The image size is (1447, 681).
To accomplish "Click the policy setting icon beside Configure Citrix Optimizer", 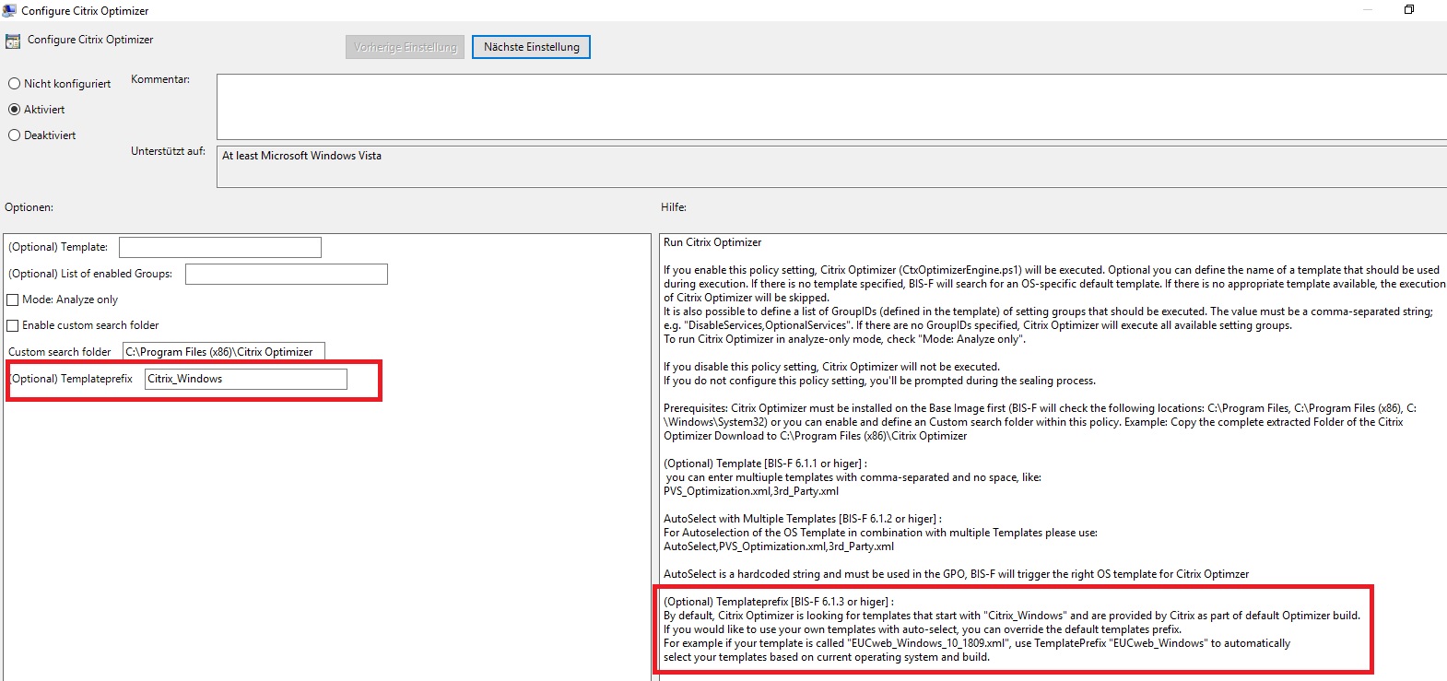I will pyautogui.click(x=13, y=41).
